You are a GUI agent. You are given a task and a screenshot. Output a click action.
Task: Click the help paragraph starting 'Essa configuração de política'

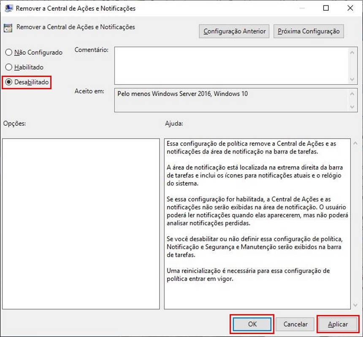(x=251, y=148)
